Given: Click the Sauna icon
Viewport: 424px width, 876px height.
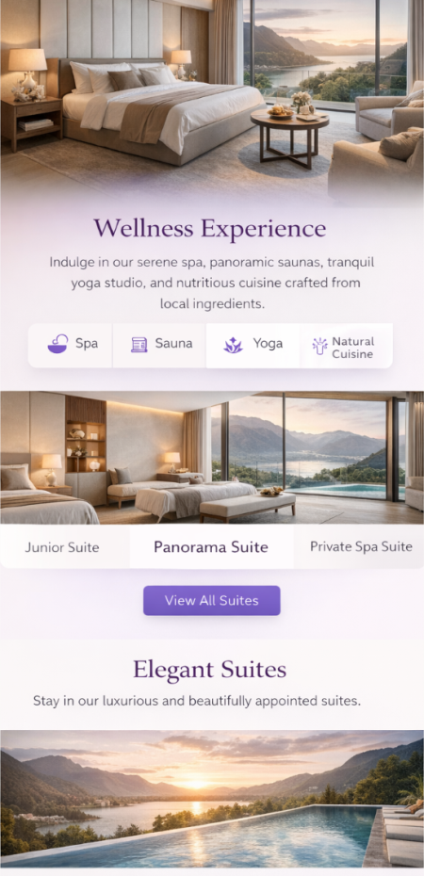Looking at the screenshot, I should click(139, 345).
